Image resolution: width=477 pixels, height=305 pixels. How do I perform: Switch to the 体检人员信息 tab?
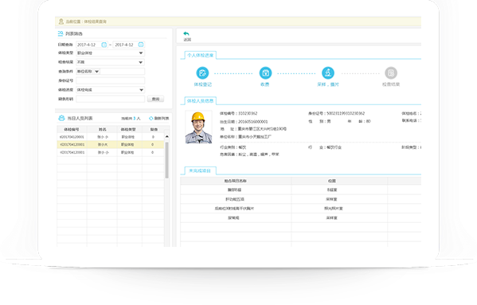click(x=200, y=100)
